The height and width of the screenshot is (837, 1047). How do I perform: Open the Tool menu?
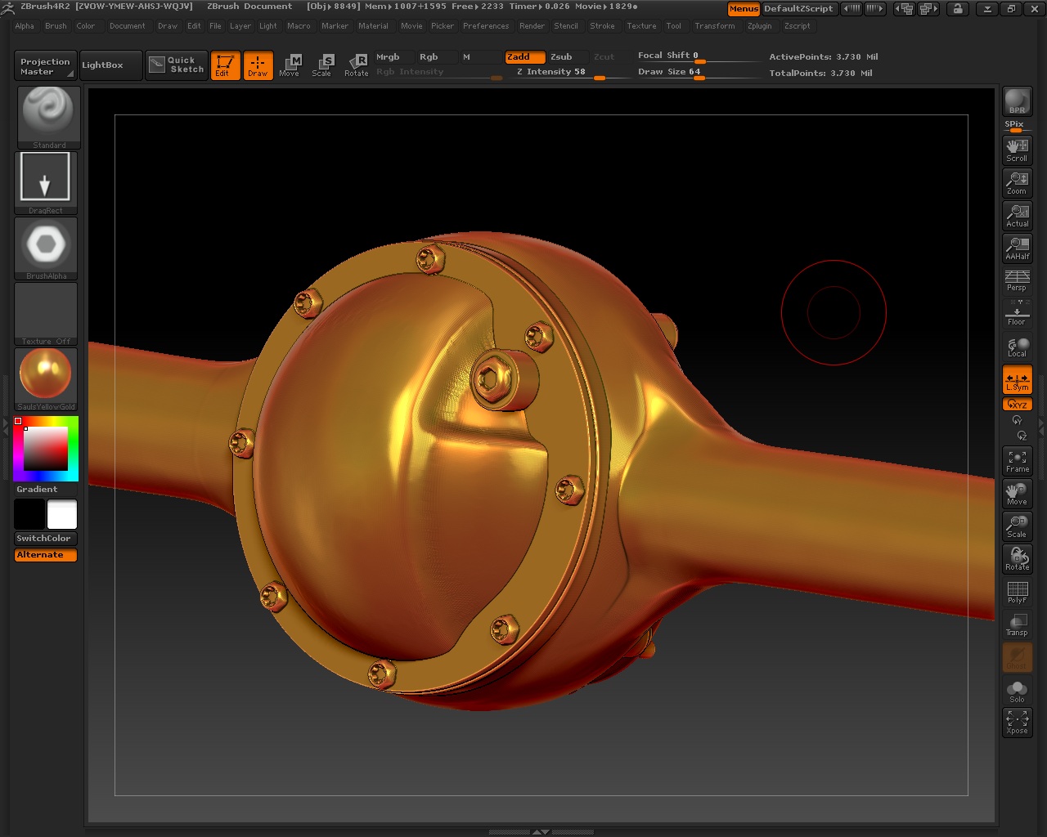[674, 25]
